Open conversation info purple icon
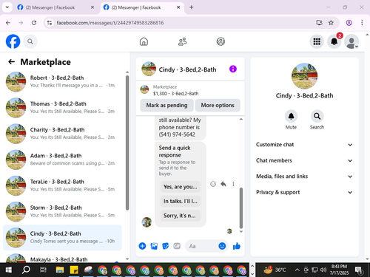This screenshot has height=277, width=370. pos(233,69)
